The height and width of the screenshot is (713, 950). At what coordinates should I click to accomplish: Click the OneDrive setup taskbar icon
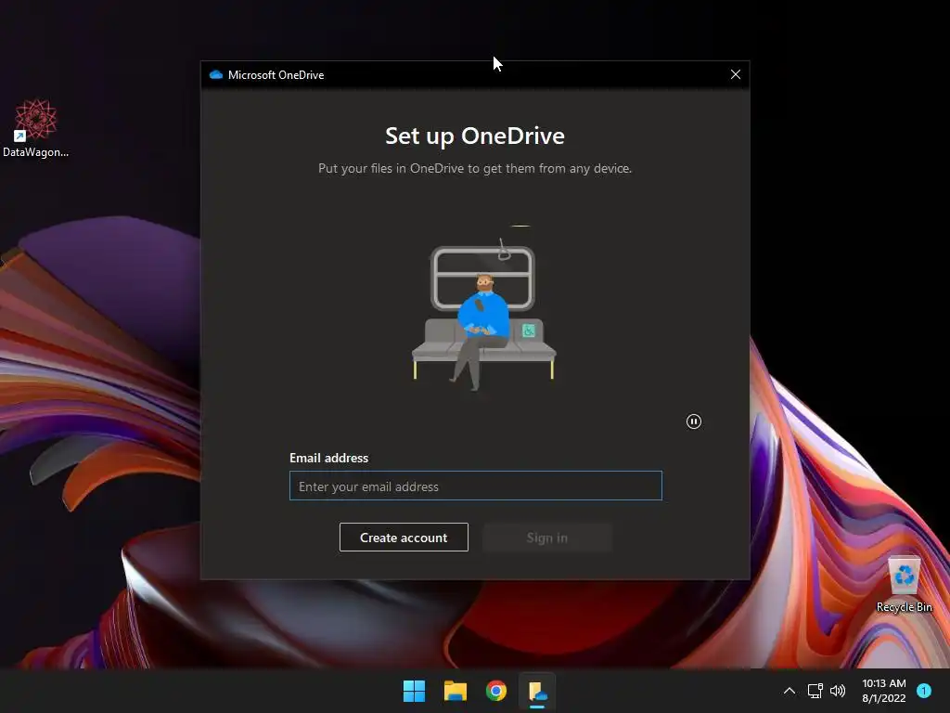537,691
